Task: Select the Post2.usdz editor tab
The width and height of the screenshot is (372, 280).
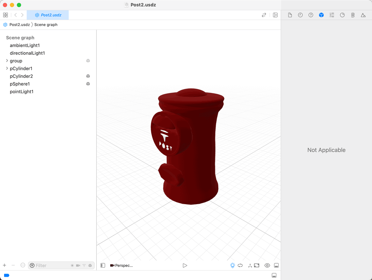Action: (48, 15)
